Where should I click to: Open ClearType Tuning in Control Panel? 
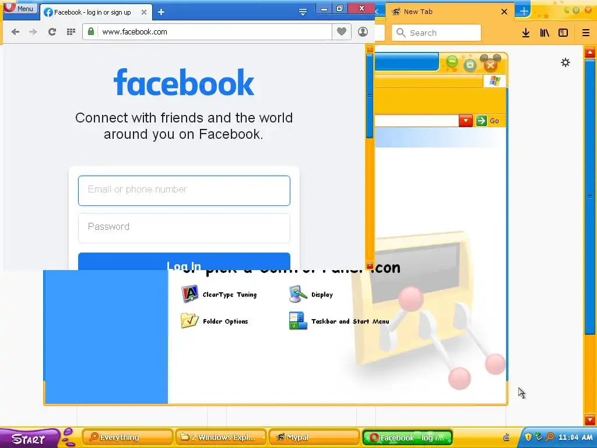click(219, 294)
